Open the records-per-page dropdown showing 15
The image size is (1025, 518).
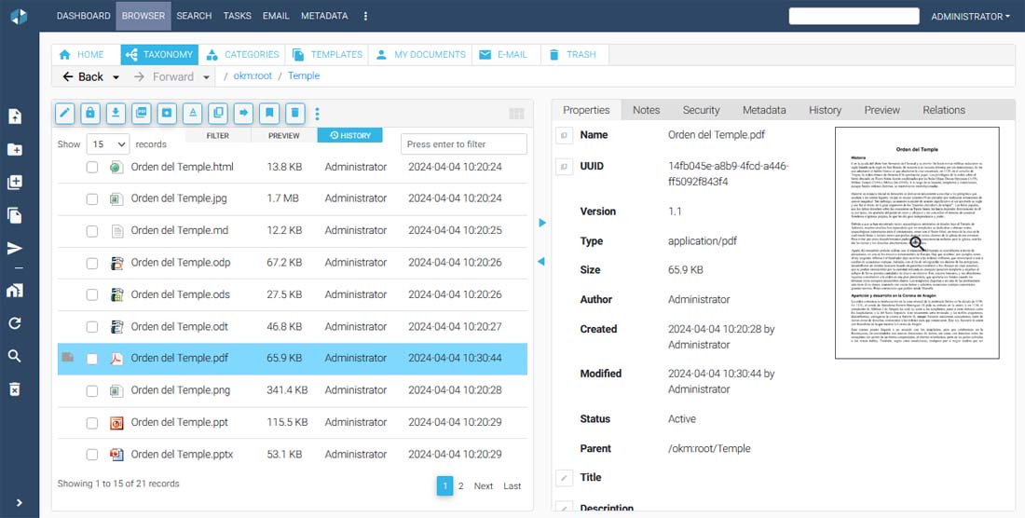pos(108,144)
